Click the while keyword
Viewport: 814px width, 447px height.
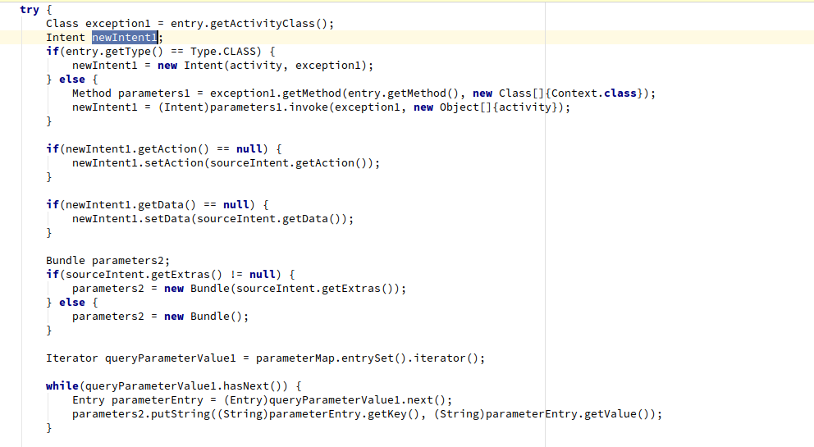[62, 386]
